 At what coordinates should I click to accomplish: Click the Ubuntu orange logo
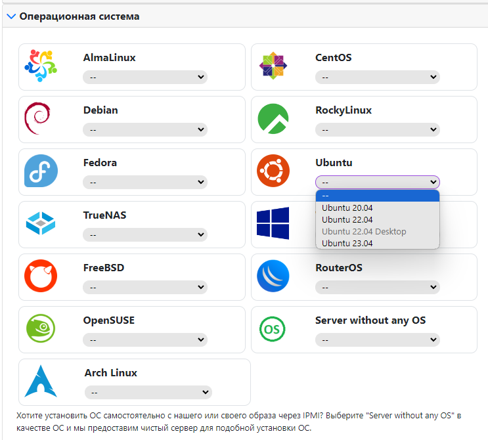coord(273,171)
